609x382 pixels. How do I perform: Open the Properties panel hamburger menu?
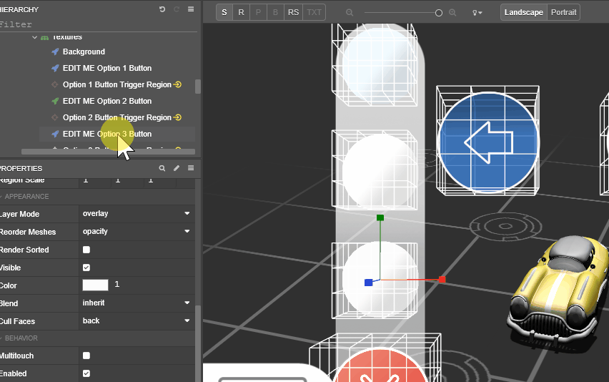pos(191,168)
